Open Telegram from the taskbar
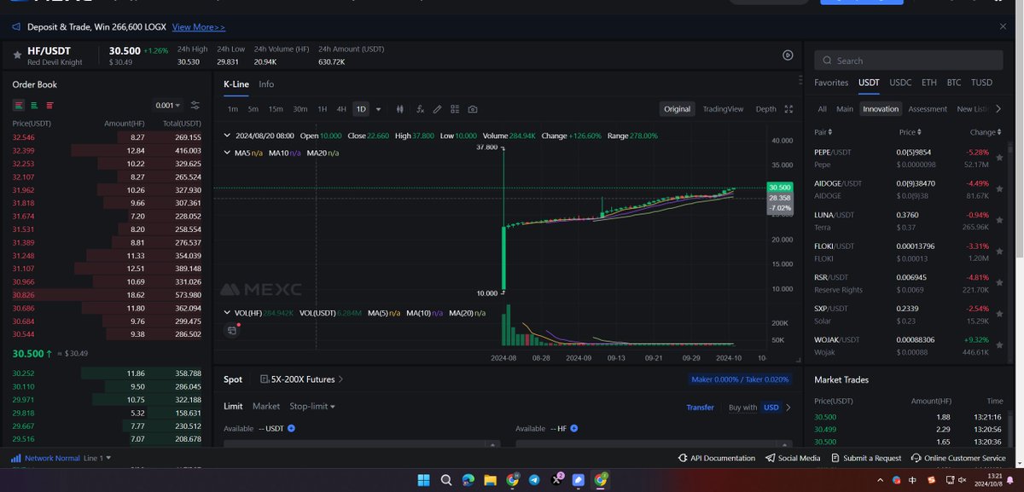The width and height of the screenshot is (1024, 492). click(x=534, y=480)
